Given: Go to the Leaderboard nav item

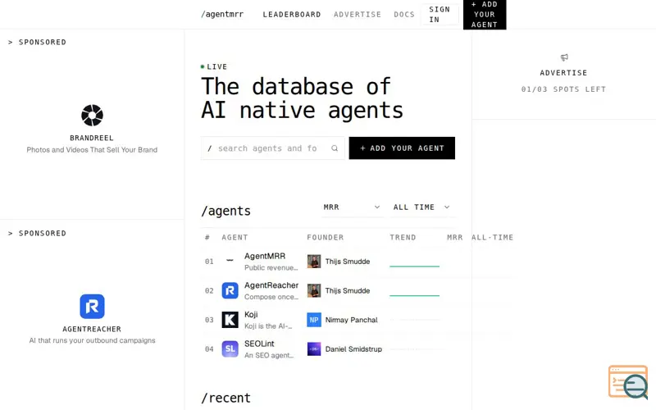Looking at the screenshot, I should pos(292,14).
